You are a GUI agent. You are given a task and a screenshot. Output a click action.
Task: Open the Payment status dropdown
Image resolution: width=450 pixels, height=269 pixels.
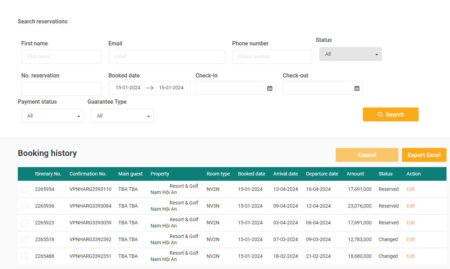click(53, 116)
